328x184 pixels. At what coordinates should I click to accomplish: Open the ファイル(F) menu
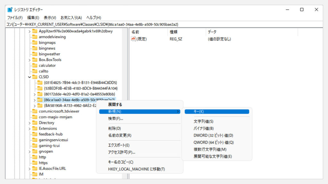point(15,18)
